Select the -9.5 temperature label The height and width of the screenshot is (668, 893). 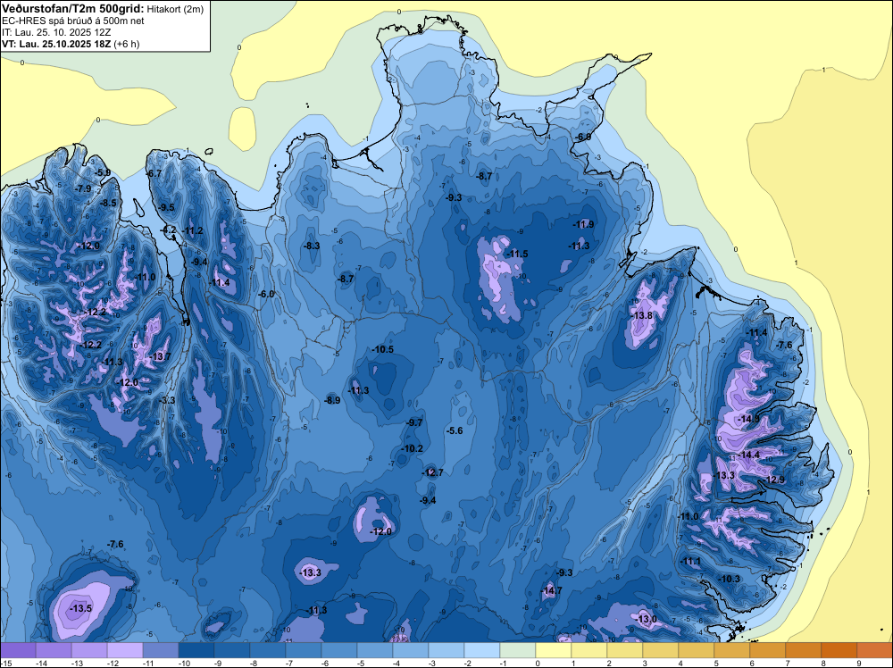[166, 207]
